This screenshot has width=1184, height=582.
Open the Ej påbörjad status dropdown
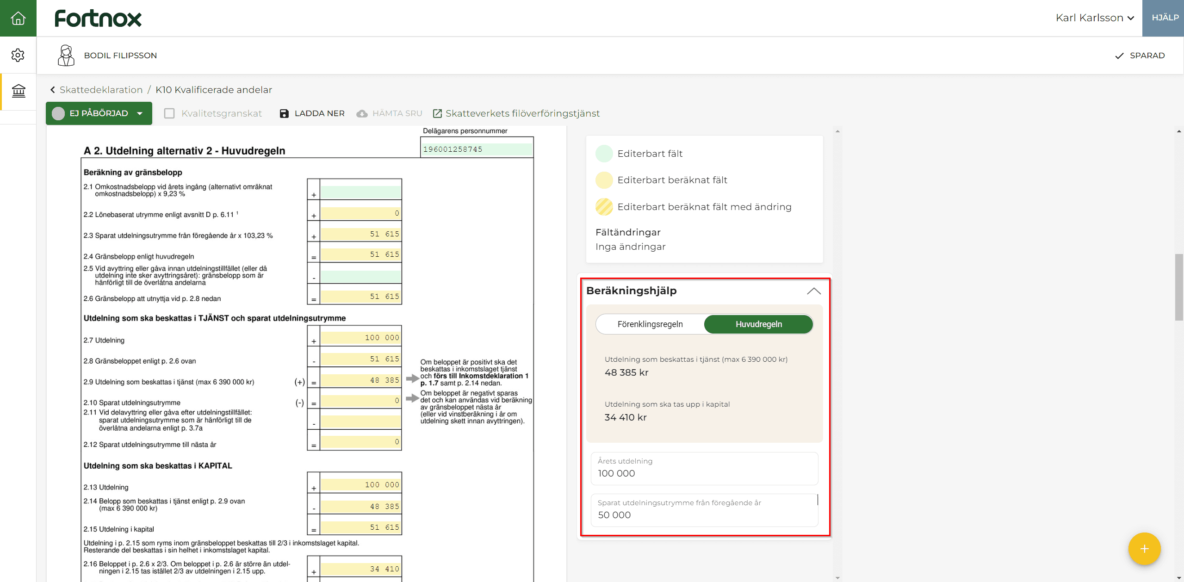point(99,113)
